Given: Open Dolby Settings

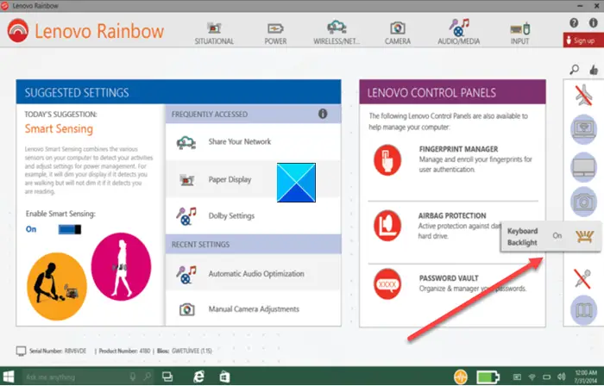Looking at the screenshot, I should coord(253,216).
